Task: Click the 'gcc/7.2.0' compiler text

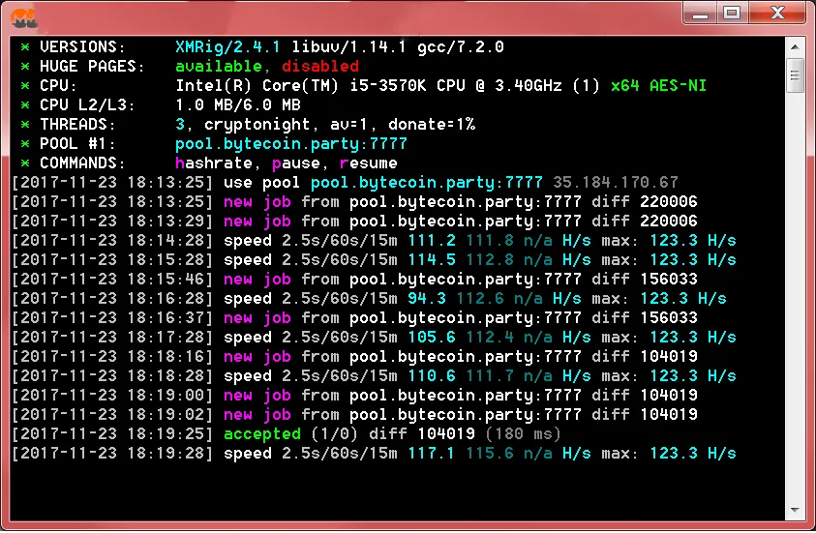Action: (x=461, y=47)
